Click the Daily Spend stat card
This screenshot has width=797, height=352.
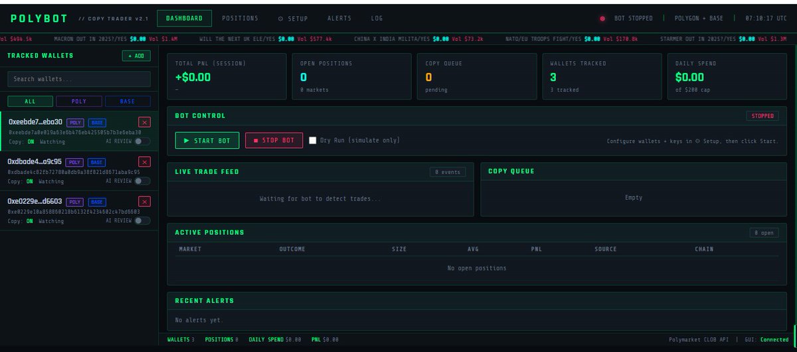(x=727, y=76)
